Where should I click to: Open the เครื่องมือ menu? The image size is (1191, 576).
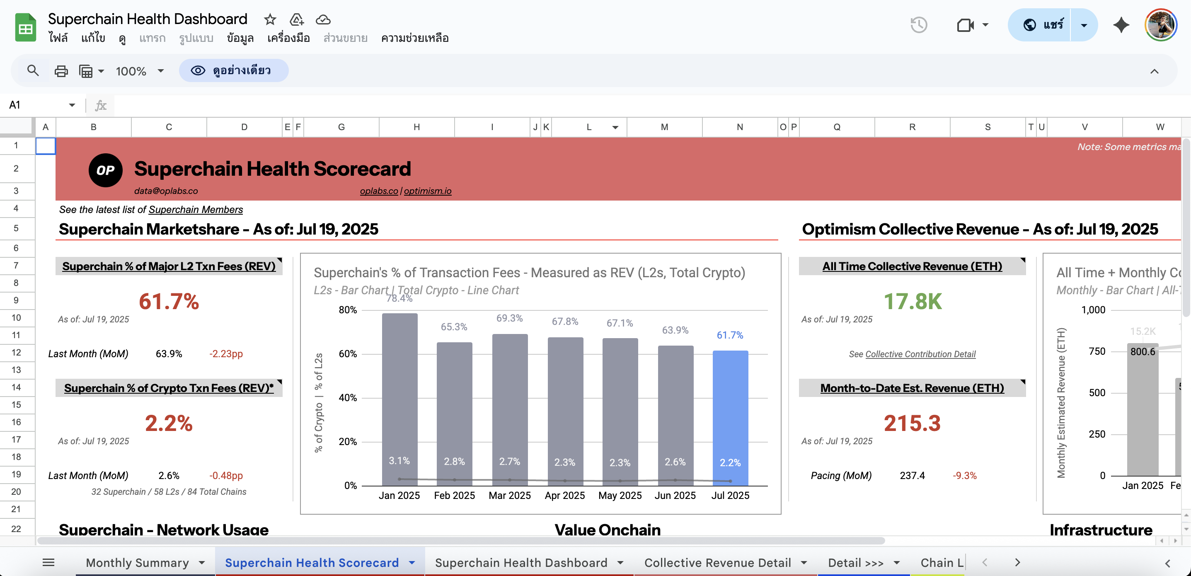coord(288,38)
